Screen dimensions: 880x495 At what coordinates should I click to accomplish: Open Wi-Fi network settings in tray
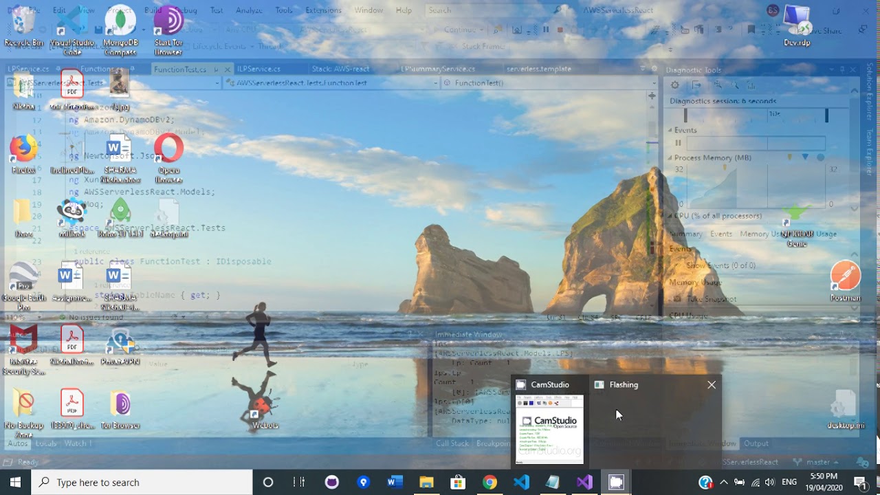point(755,482)
